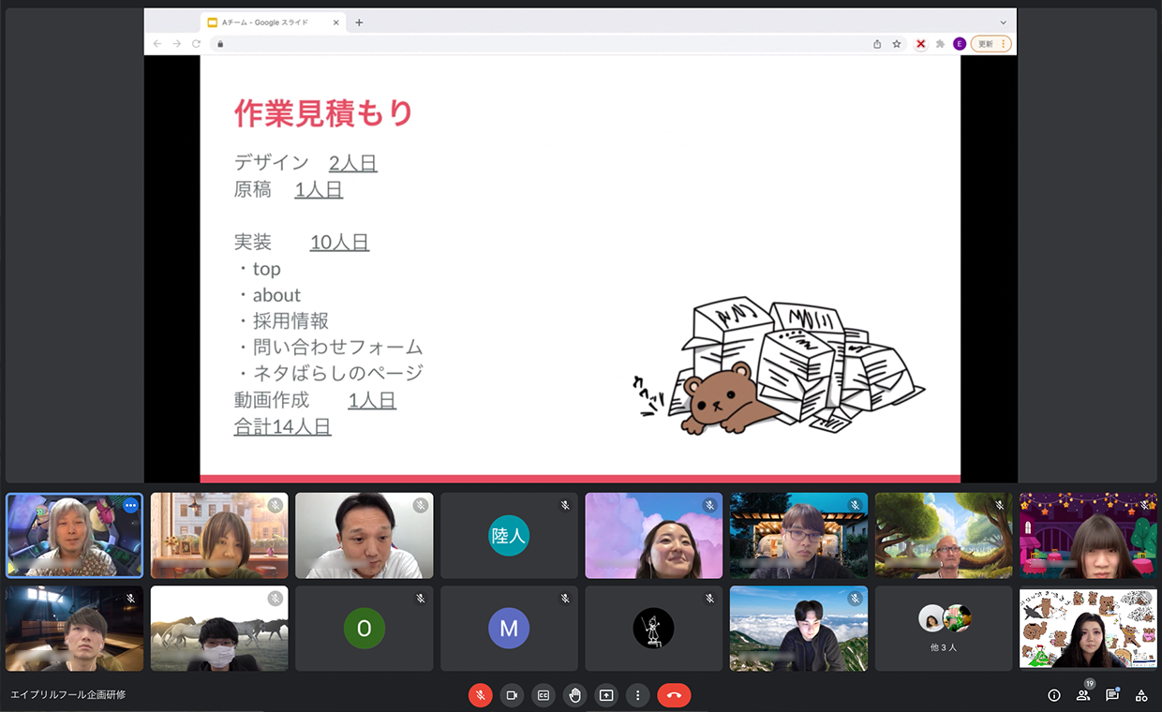Open the options dots on the highlighted first tile

(130, 505)
